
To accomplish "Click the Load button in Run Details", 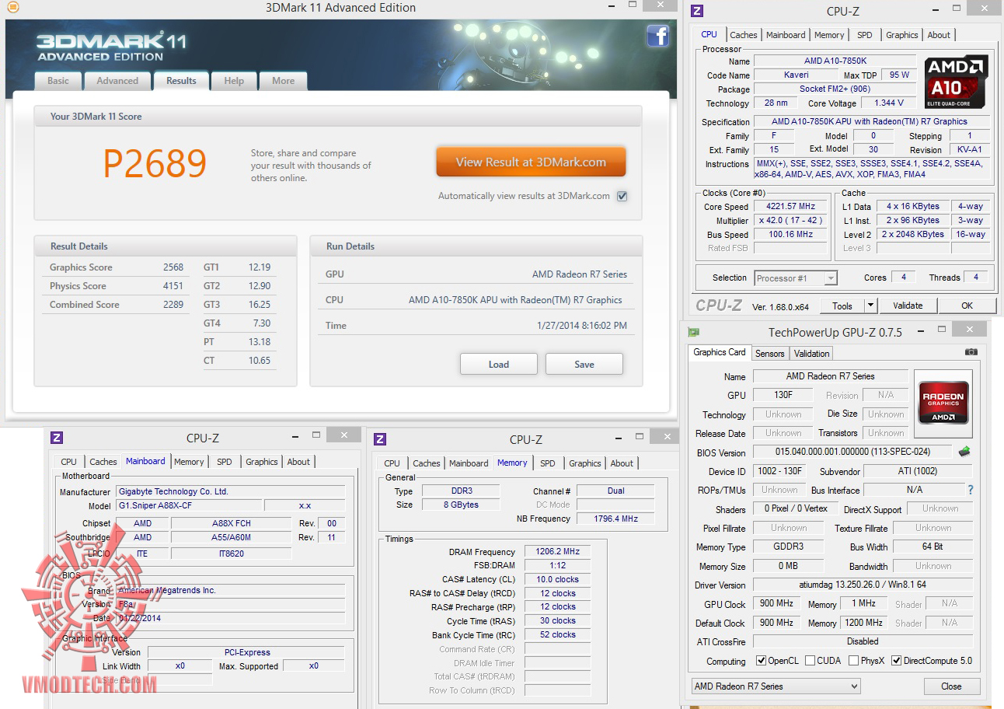I will pyautogui.click(x=499, y=364).
